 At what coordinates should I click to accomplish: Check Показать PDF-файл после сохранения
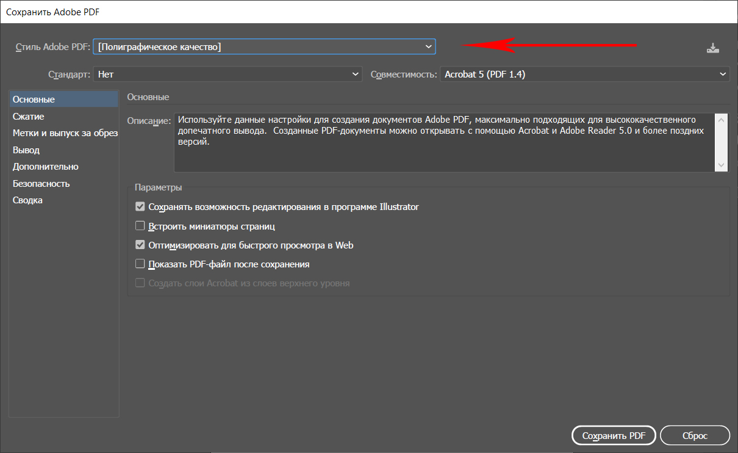pos(140,264)
